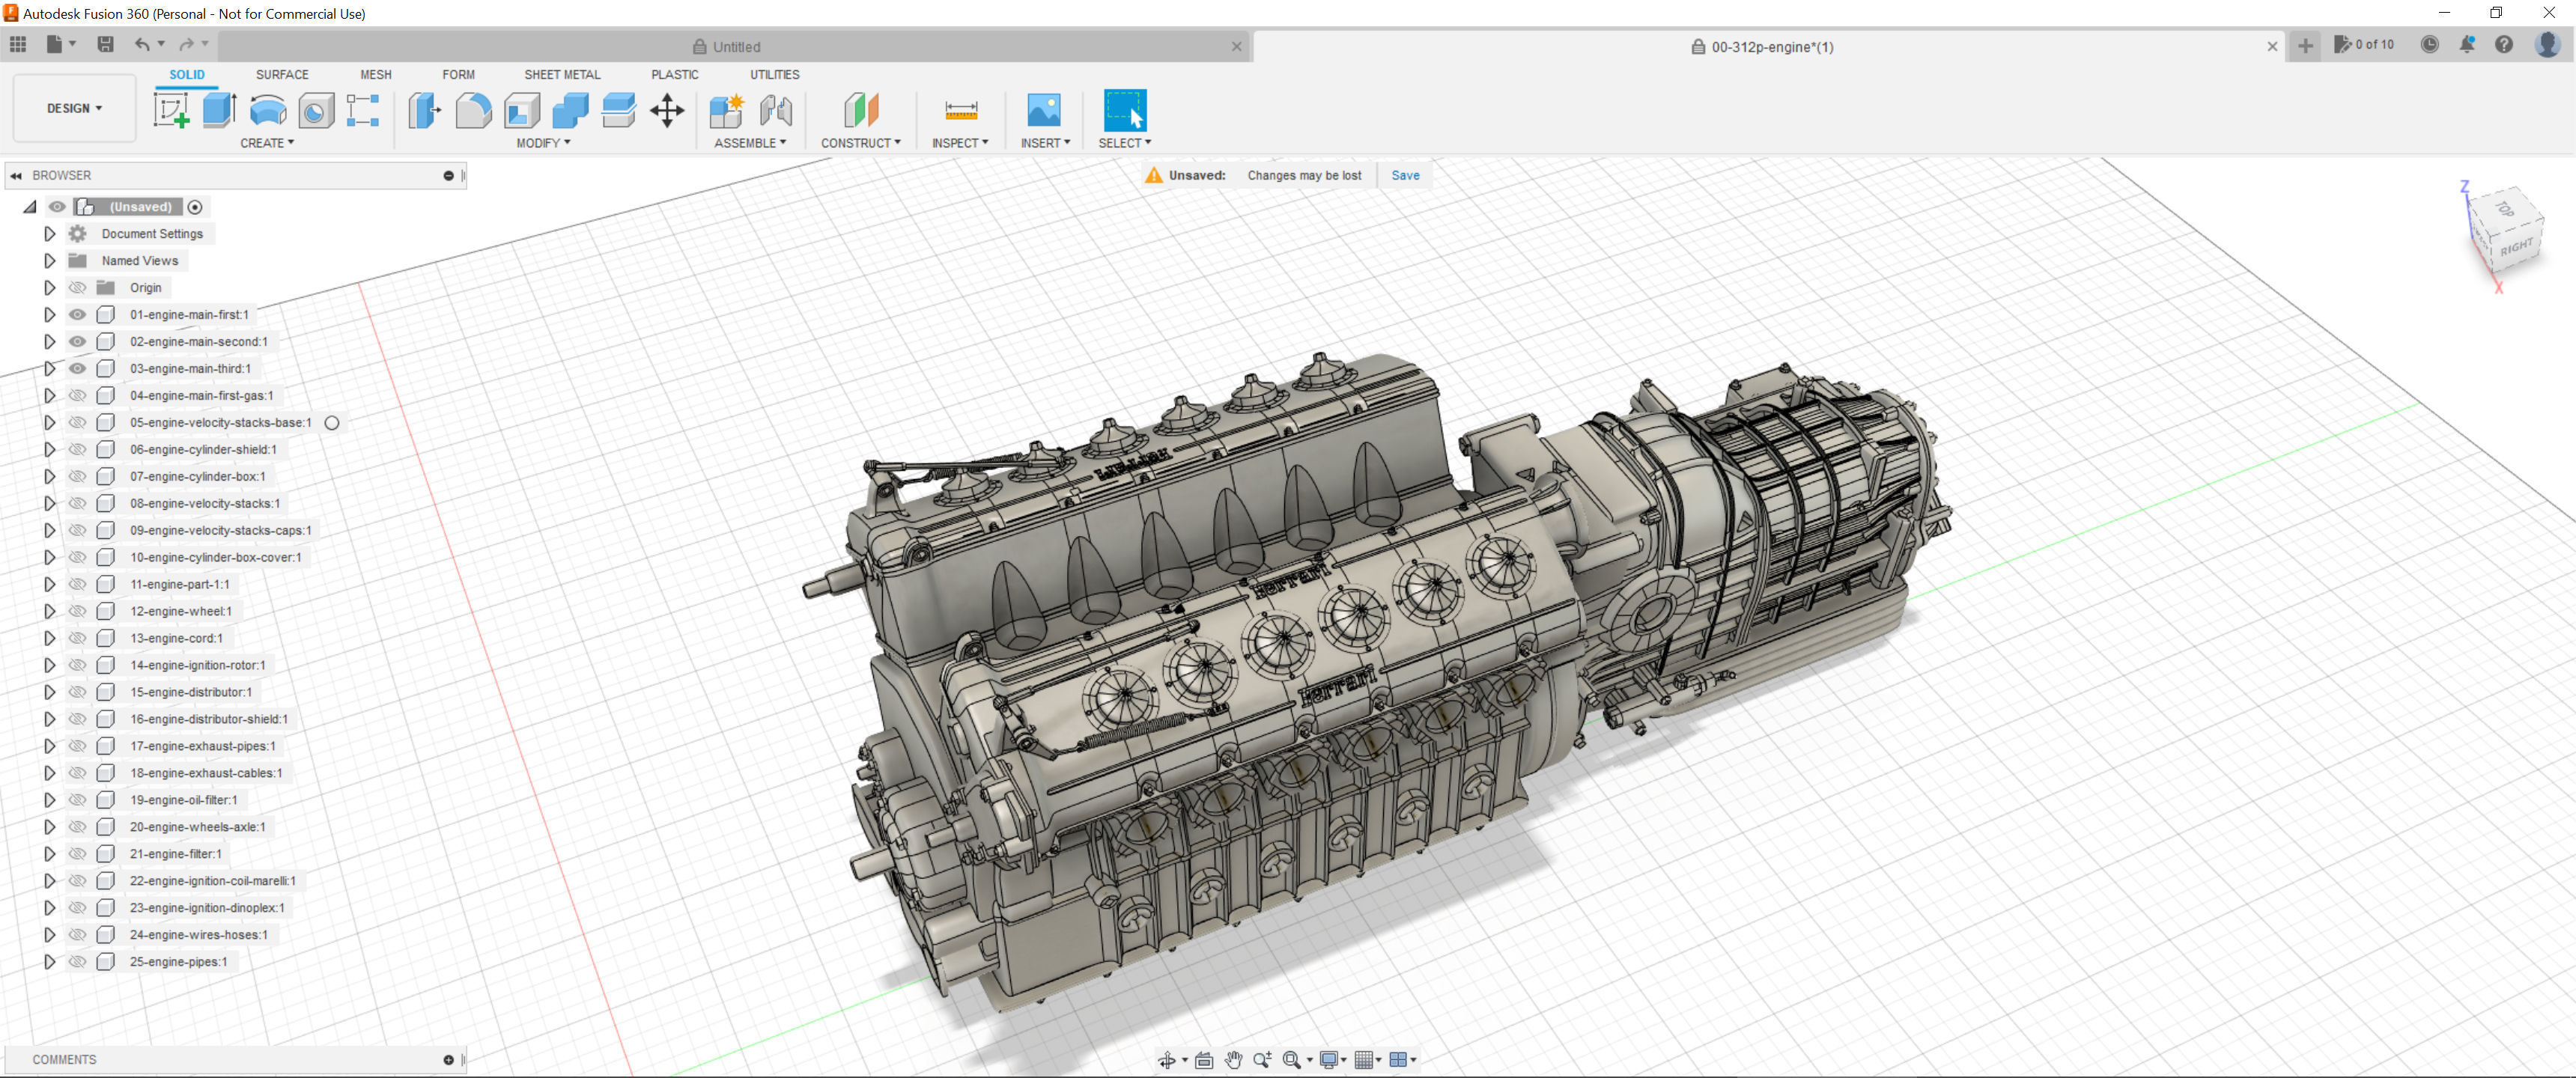Click the Pan hand icon in navigation bar

click(x=1233, y=1060)
